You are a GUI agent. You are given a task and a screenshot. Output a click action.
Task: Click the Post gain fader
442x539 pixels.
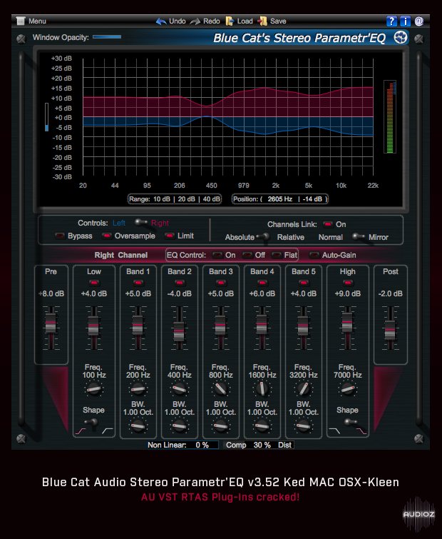click(x=390, y=330)
